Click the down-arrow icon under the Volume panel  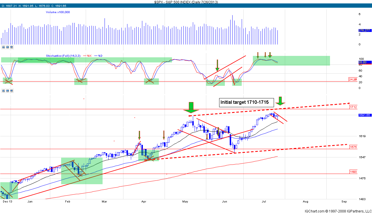11,47
